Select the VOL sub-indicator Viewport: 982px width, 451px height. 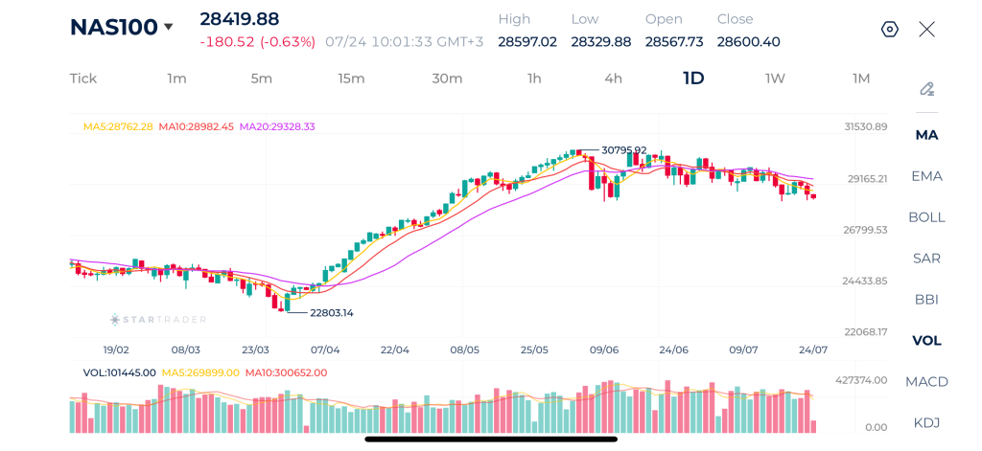point(927,341)
